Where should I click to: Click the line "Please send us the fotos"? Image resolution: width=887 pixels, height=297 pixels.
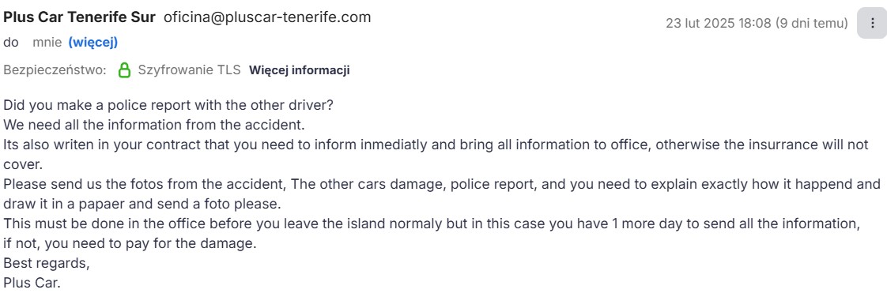442,184
